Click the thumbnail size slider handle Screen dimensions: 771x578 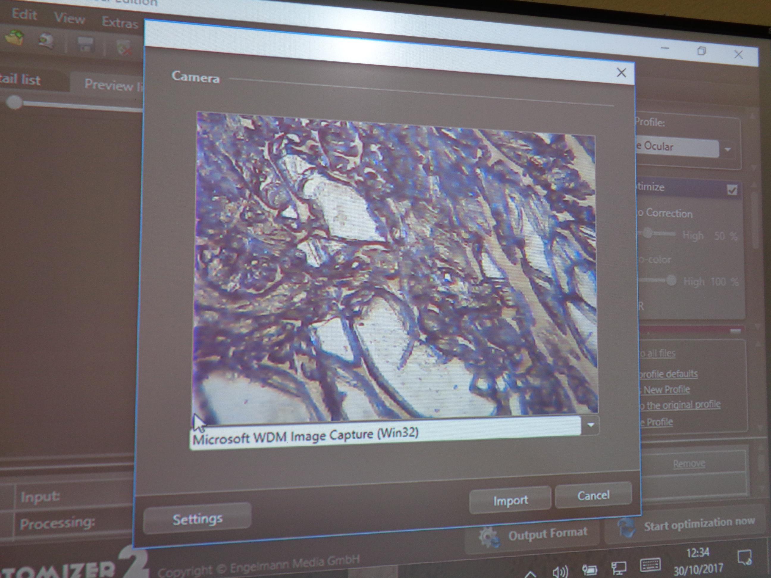point(14,103)
